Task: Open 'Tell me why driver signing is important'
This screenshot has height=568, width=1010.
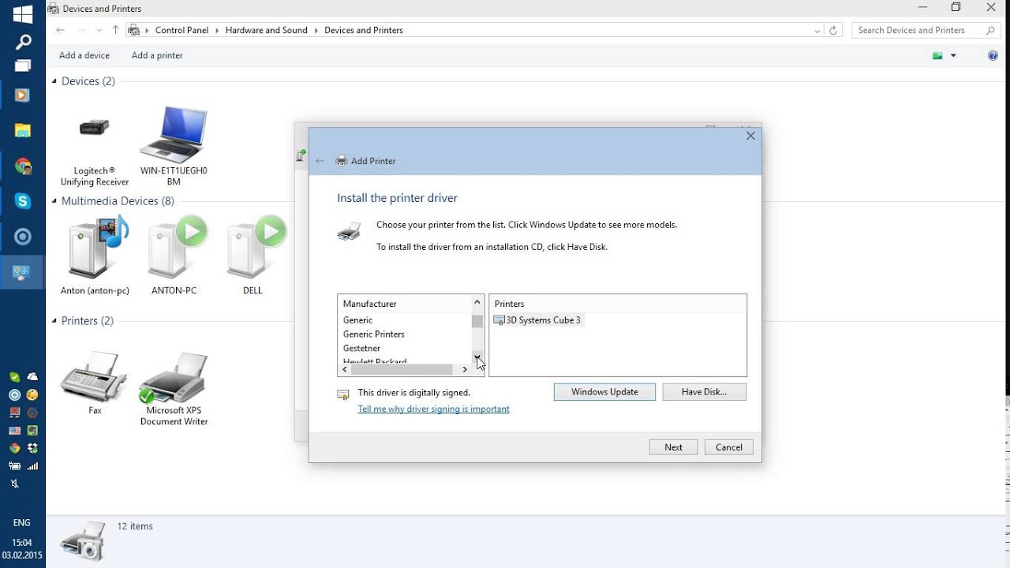Action: (x=433, y=409)
